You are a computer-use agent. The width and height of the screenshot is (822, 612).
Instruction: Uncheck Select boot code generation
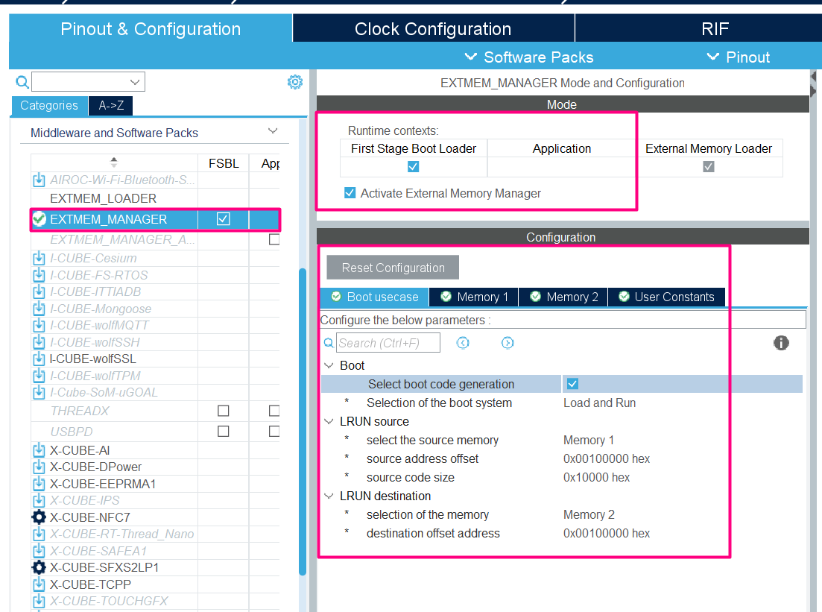pyautogui.click(x=572, y=383)
